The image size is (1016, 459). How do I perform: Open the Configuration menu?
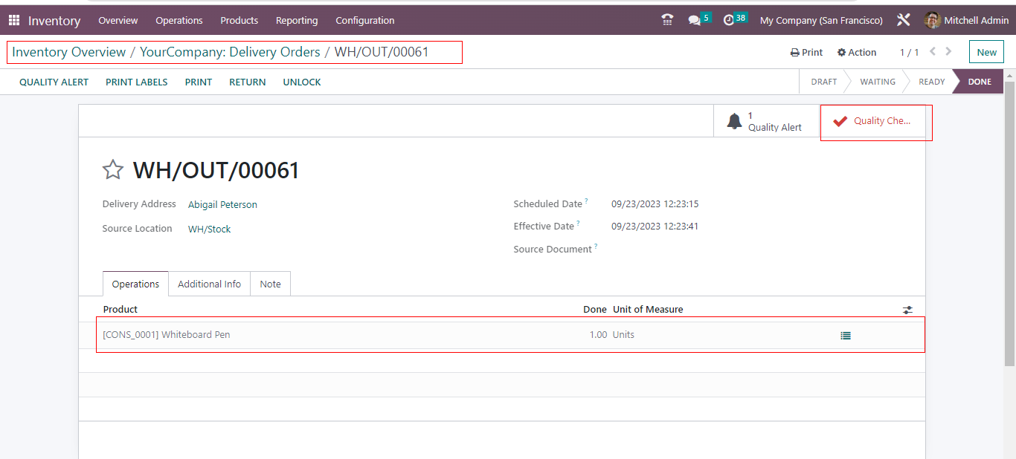point(364,20)
